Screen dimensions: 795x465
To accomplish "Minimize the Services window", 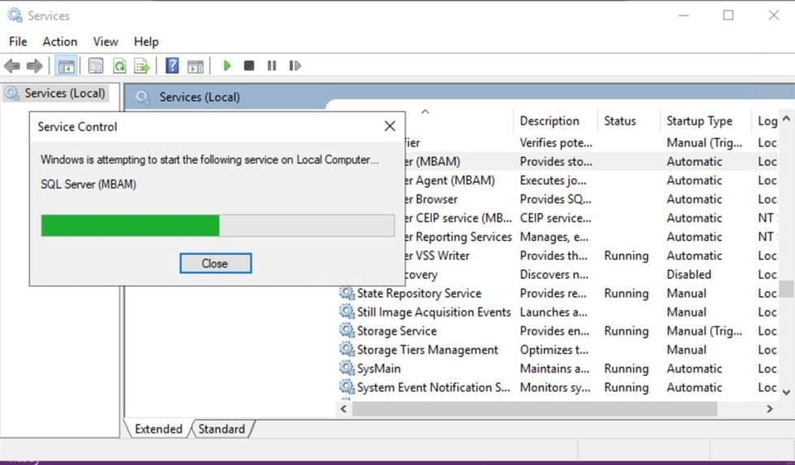I will pos(684,15).
